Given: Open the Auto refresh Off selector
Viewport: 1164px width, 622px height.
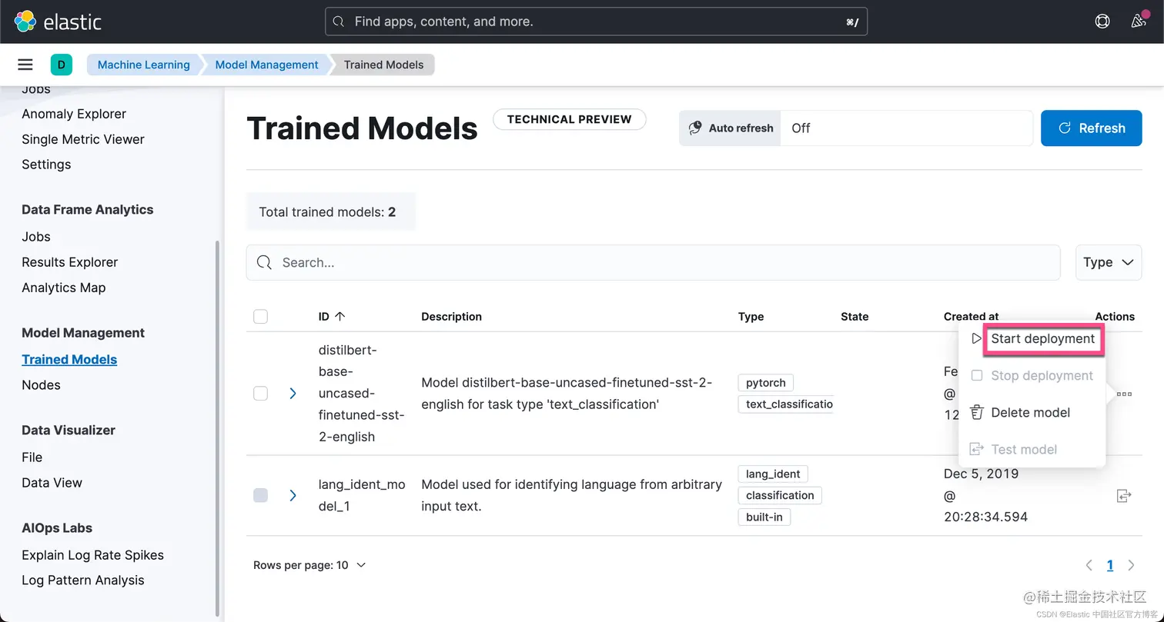Looking at the screenshot, I should 906,128.
